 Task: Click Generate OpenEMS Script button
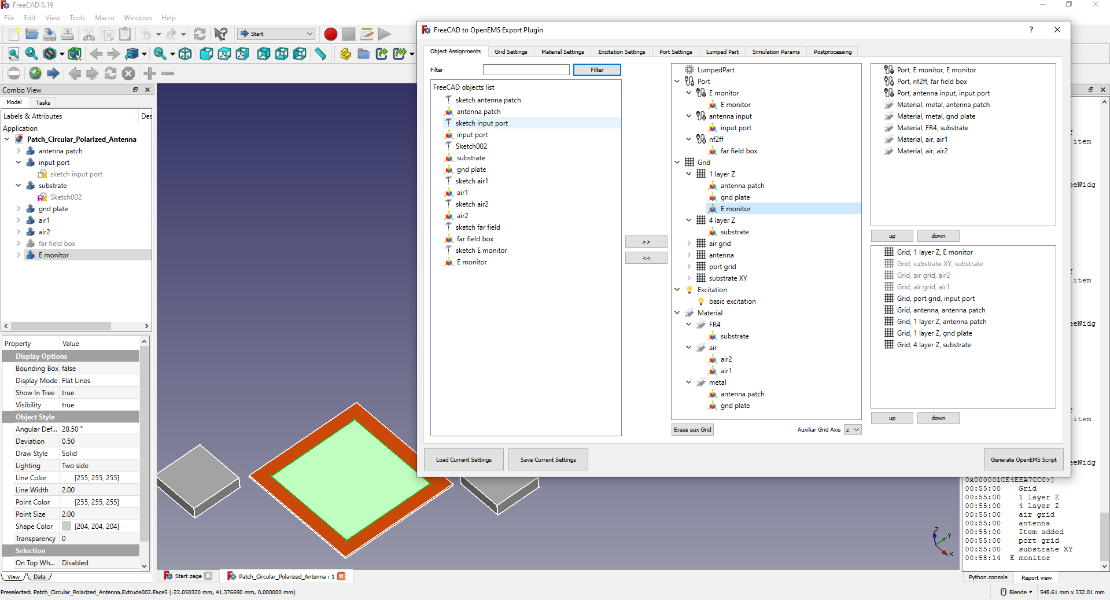click(1024, 460)
